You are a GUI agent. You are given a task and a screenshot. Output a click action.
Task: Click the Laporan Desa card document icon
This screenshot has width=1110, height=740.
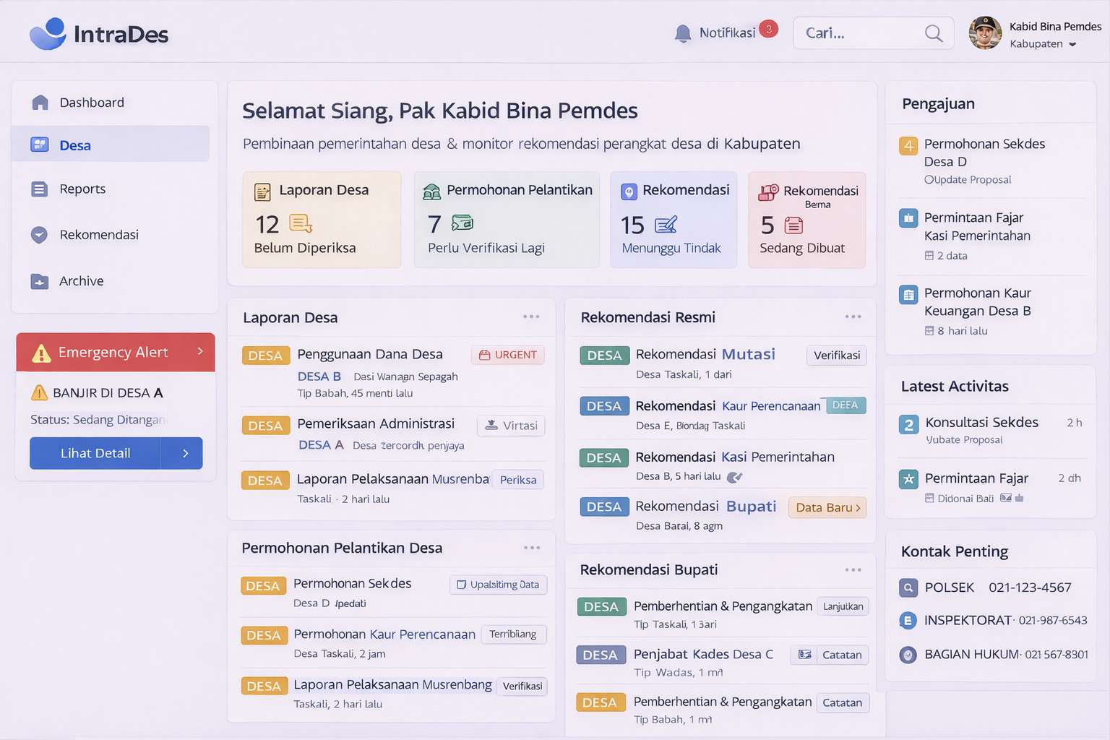pyautogui.click(x=262, y=192)
